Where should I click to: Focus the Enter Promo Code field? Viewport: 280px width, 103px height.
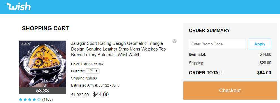pyautogui.click(x=217, y=44)
